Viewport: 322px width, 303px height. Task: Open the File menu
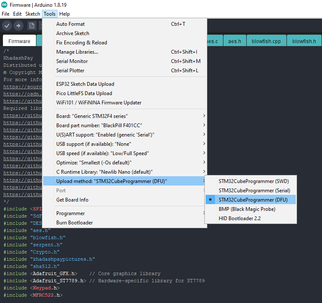[6, 14]
